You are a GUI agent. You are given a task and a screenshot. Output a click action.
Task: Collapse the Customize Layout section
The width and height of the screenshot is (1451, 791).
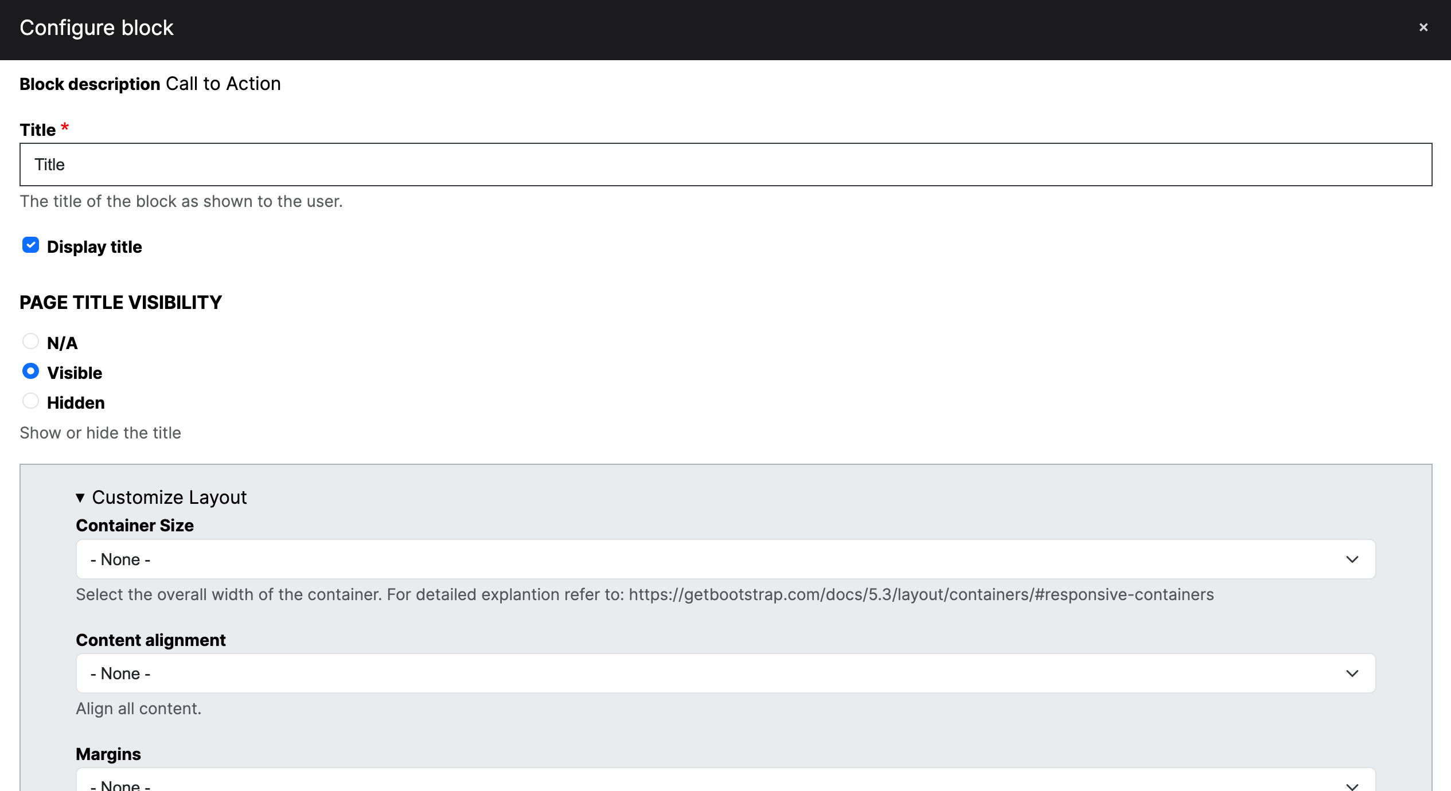tap(169, 498)
